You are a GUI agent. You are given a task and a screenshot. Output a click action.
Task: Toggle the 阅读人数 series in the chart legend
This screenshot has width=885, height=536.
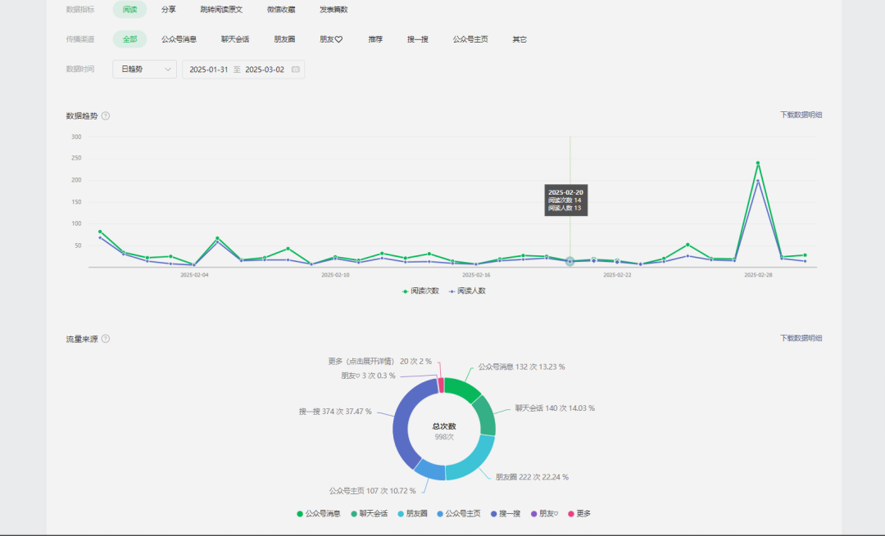tap(467, 291)
